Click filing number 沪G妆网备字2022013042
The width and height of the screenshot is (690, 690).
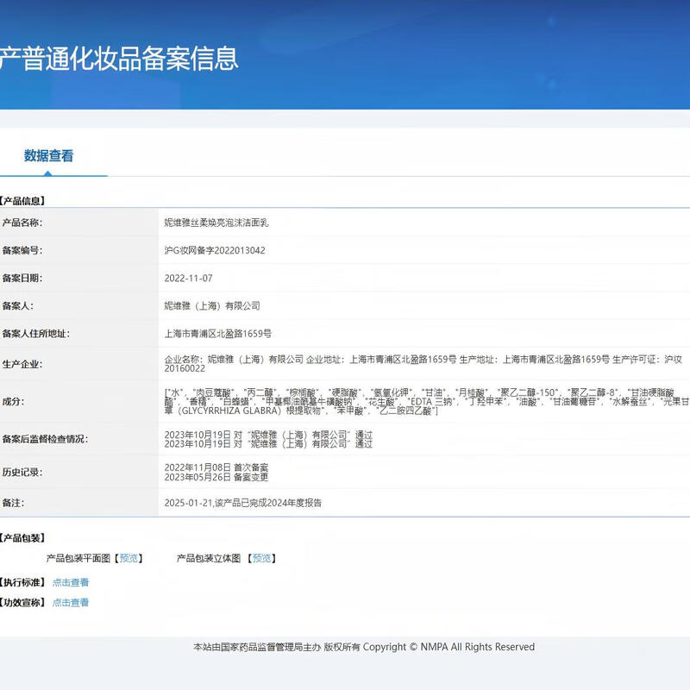tap(215, 250)
